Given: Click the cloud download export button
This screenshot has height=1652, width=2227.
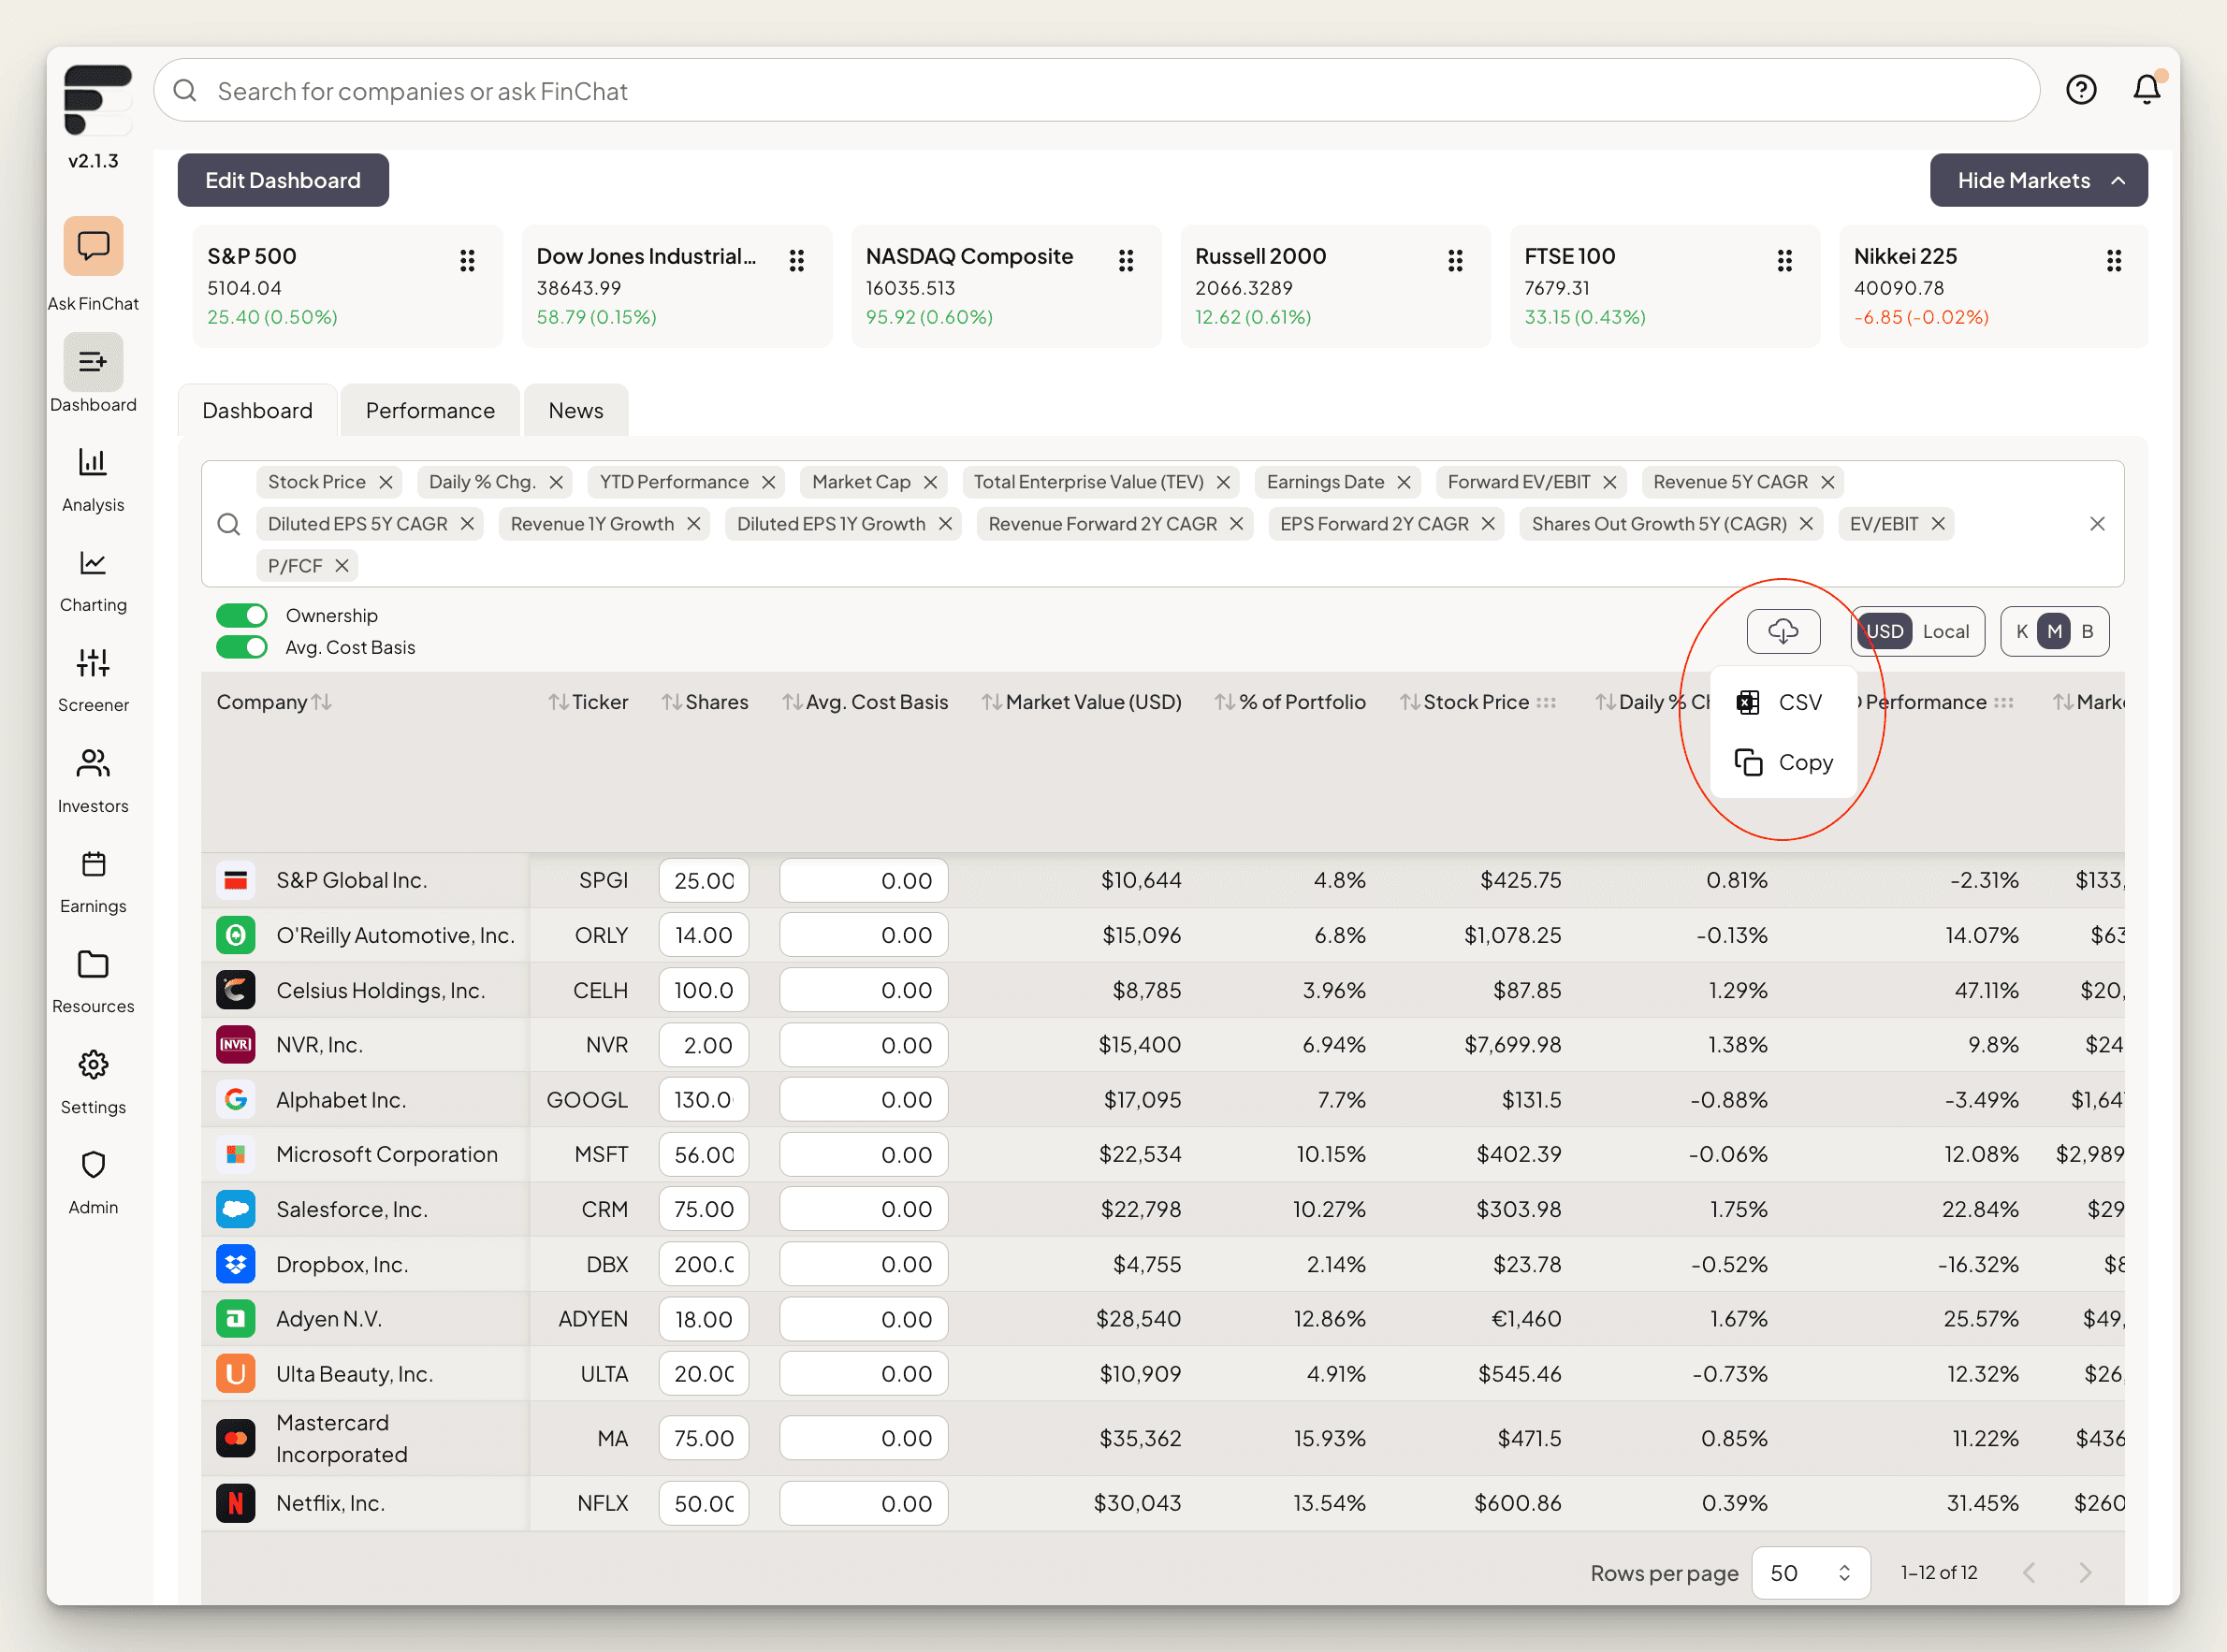Looking at the screenshot, I should (1783, 631).
